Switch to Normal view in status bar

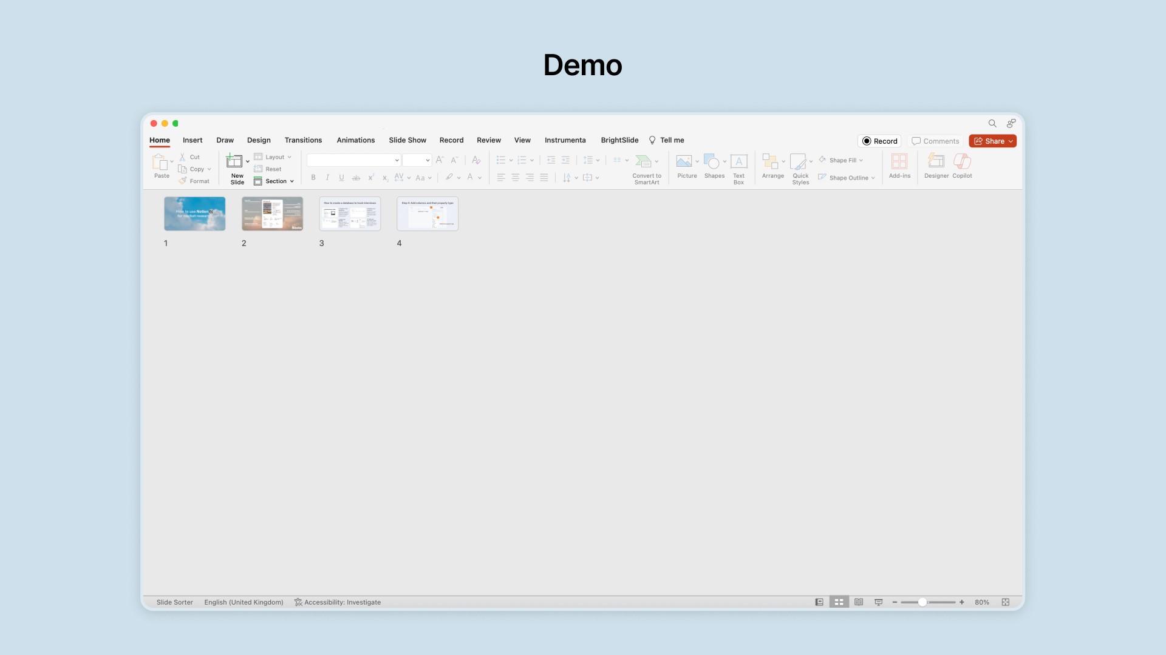tap(819, 602)
